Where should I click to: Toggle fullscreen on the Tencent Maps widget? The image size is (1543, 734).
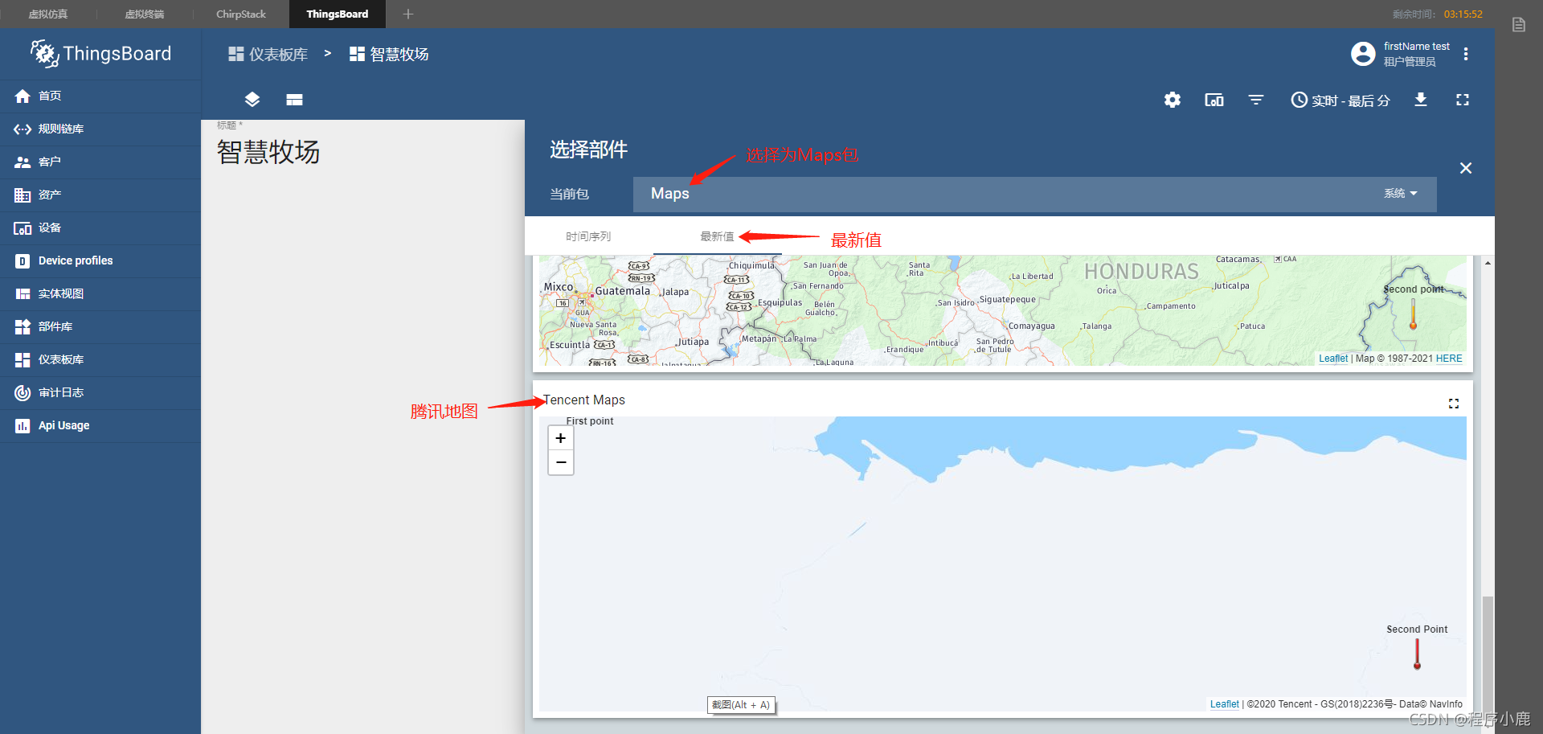(x=1453, y=404)
